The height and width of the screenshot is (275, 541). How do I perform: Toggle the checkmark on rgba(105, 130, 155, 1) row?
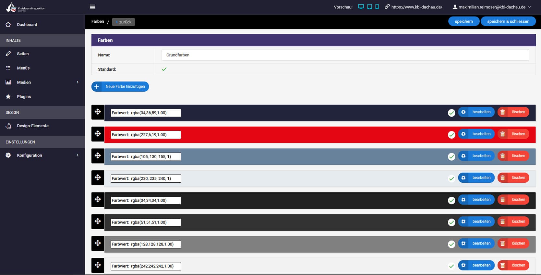tap(451, 156)
